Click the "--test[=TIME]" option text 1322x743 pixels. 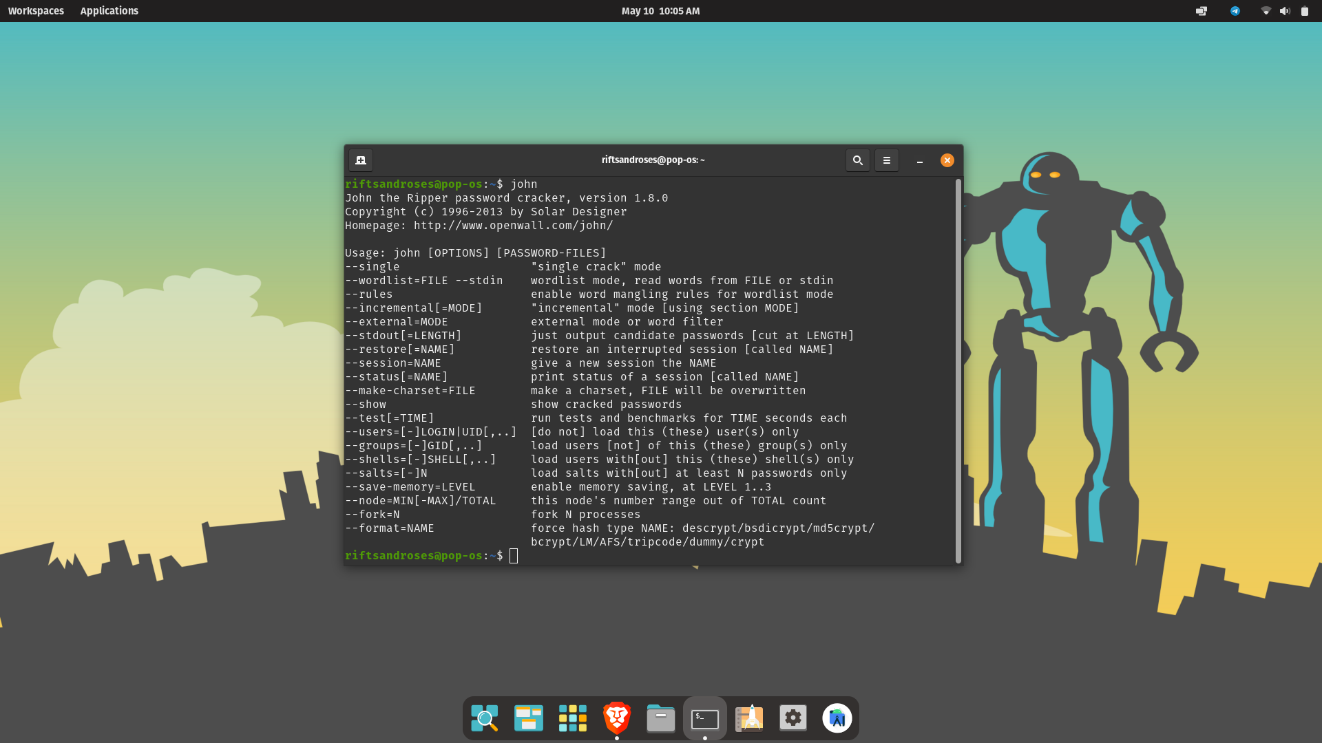390,418
